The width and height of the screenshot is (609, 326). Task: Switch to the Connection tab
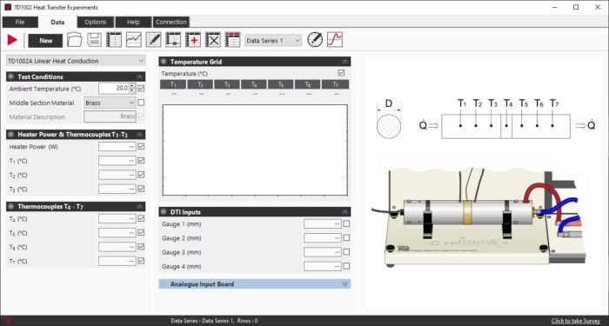point(171,22)
